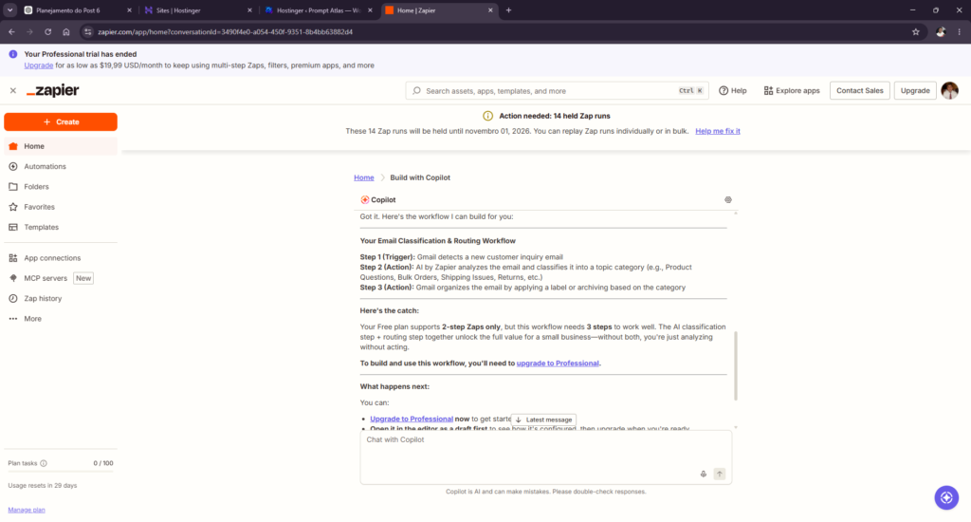
Task: Close the Zapier sidebar with X icon
Action: pyautogui.click(x=13, y=90)
